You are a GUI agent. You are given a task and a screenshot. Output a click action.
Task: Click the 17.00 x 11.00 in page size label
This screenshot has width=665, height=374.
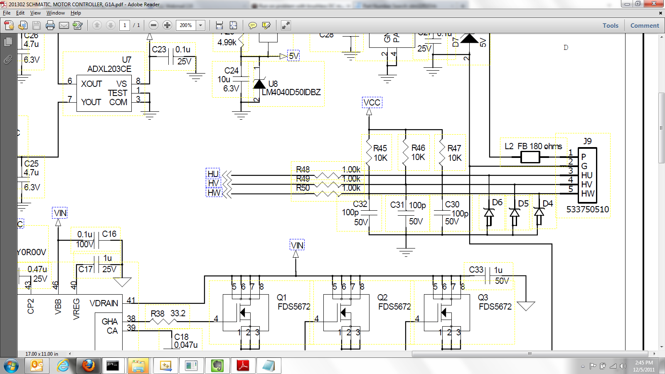(42, 354)
